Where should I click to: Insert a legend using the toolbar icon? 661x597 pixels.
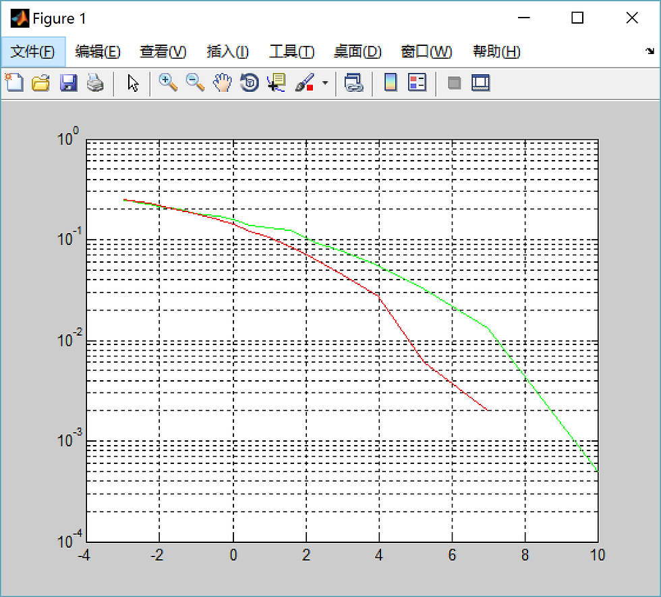click(418, 83)
